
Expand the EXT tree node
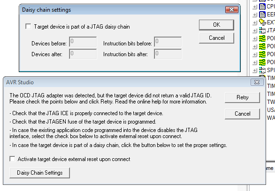(x=255, y=23)
